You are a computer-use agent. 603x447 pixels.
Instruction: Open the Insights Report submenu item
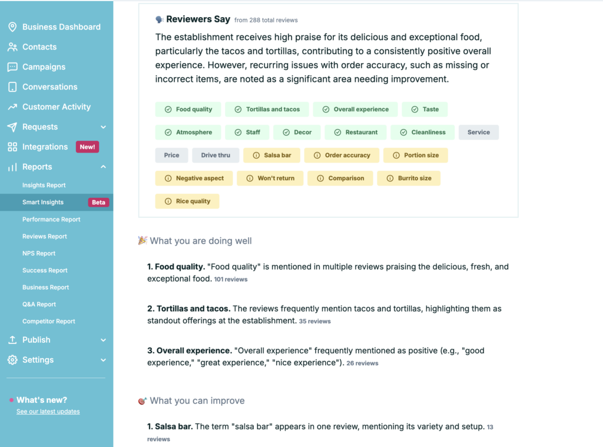tap(44, 185)
